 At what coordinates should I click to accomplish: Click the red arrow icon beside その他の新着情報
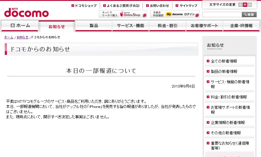point(208,133)
